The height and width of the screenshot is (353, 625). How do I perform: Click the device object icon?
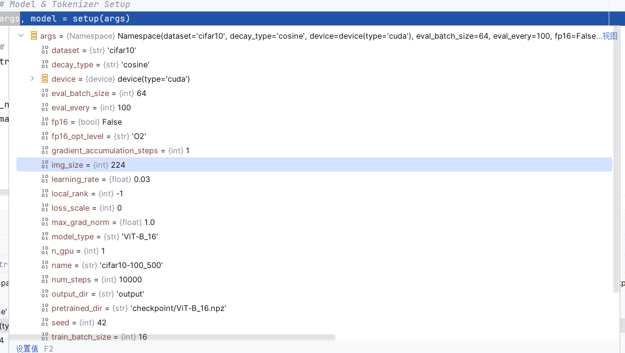tap(45, 79)
